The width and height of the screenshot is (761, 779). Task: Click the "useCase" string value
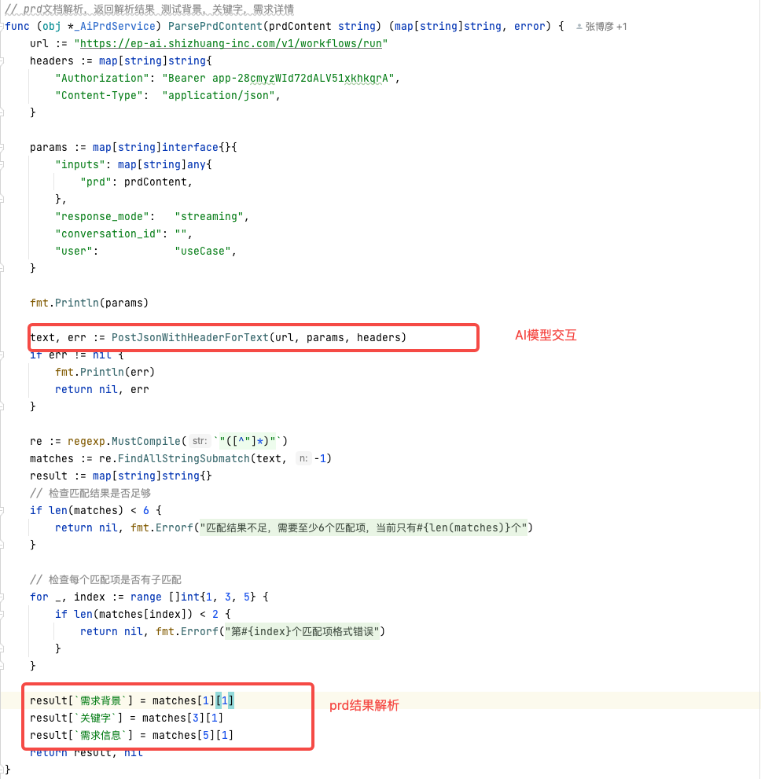pyautogui.click(x=203, y=252)
